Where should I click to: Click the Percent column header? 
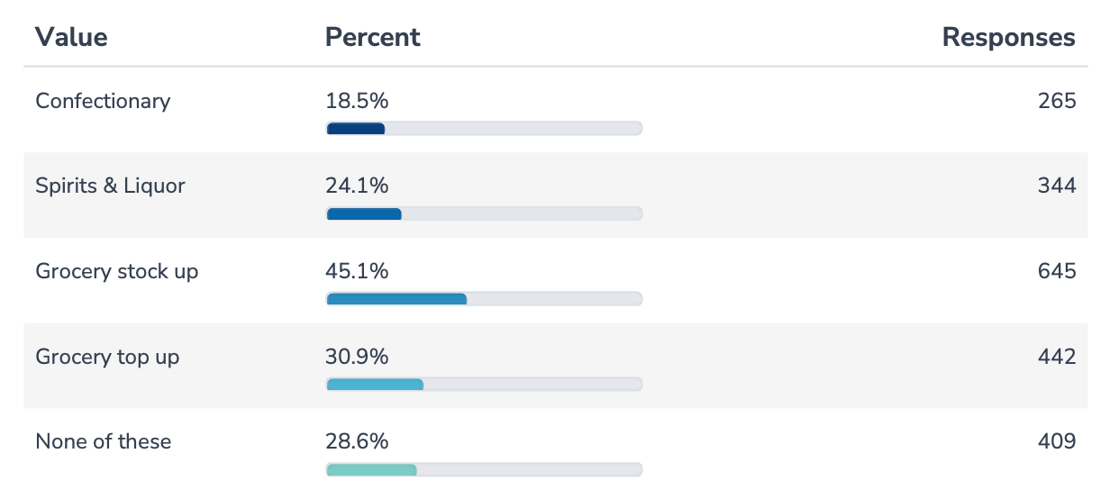(372, 37)
